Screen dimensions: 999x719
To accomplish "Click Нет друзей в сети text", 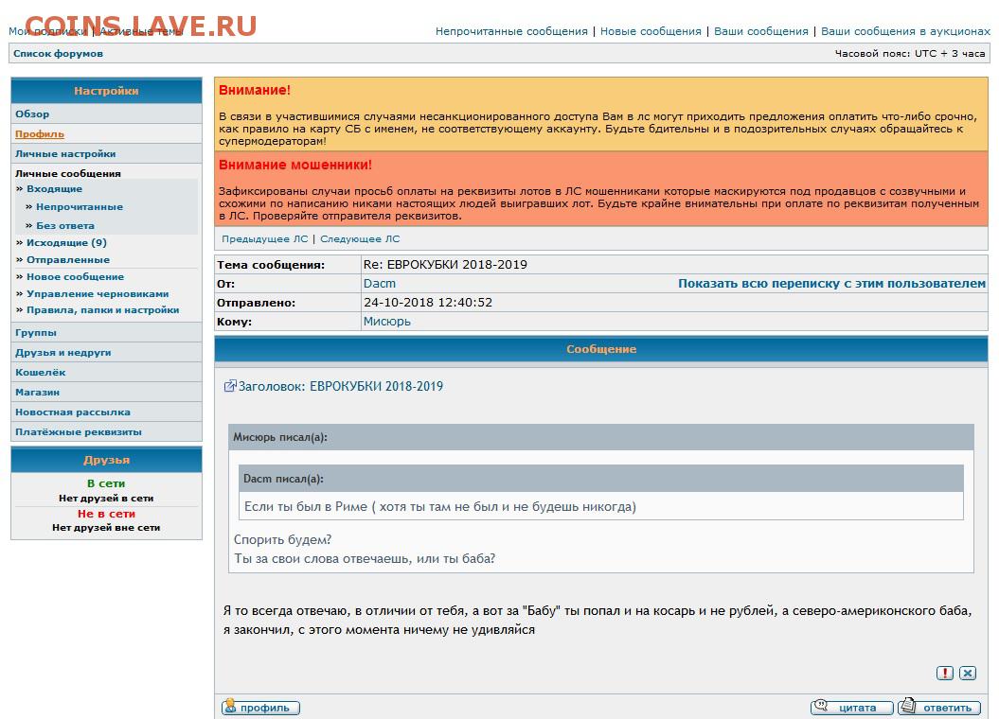I will 106,499.
